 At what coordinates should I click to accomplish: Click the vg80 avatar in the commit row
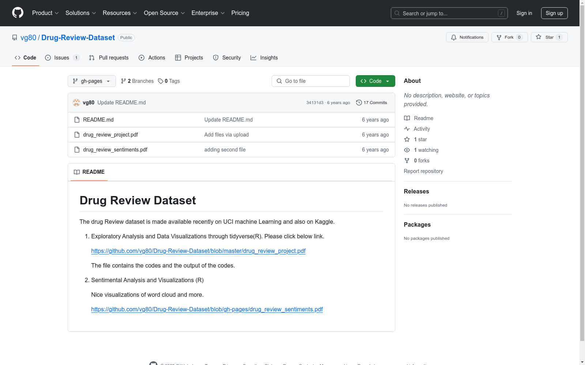pyautogui.click(x=76, y=103)
